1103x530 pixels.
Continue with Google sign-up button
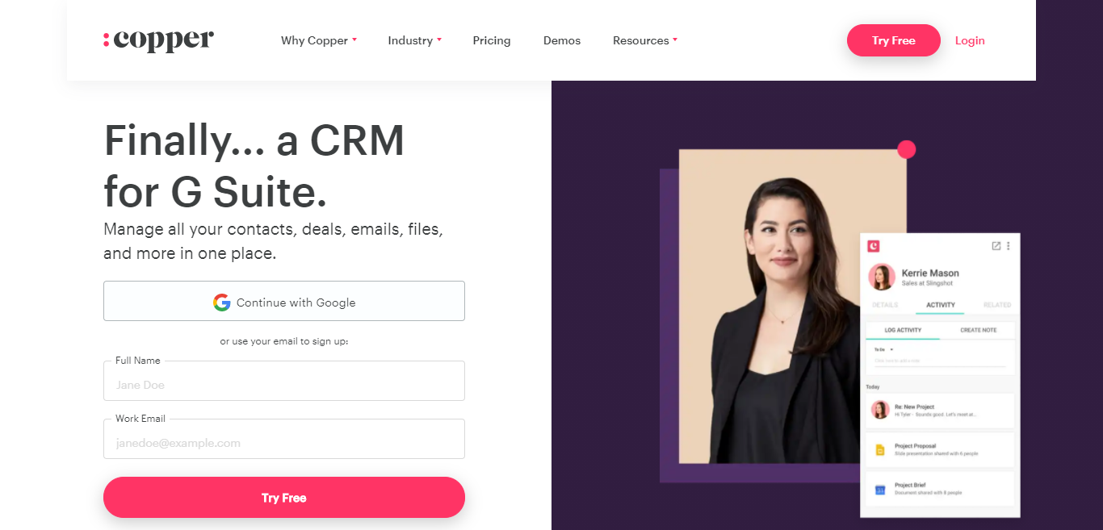(x=284, y=301)
